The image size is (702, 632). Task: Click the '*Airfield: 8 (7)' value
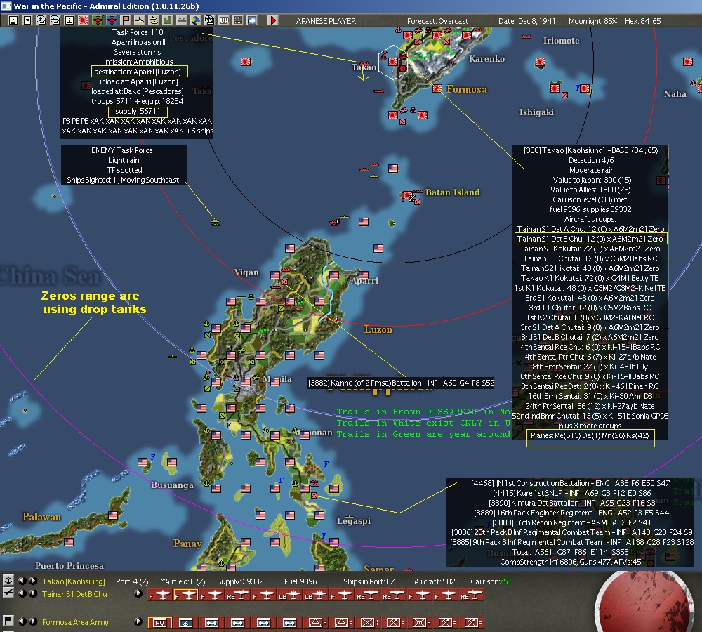pos(183,581)
